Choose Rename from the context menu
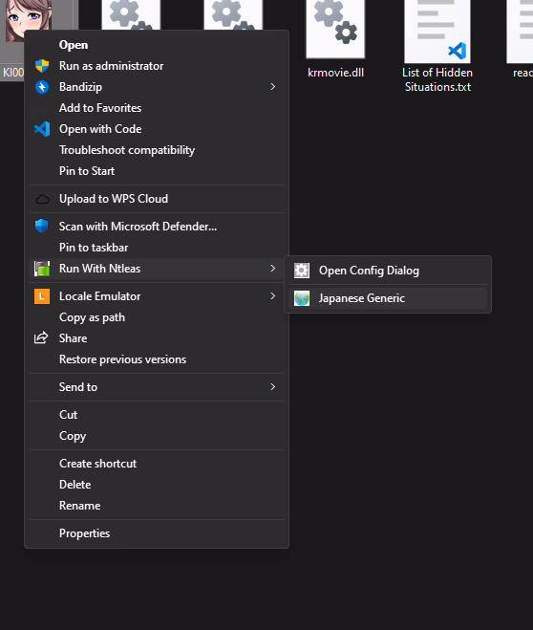This screenshot has height=630, width=533. [157, 506]
